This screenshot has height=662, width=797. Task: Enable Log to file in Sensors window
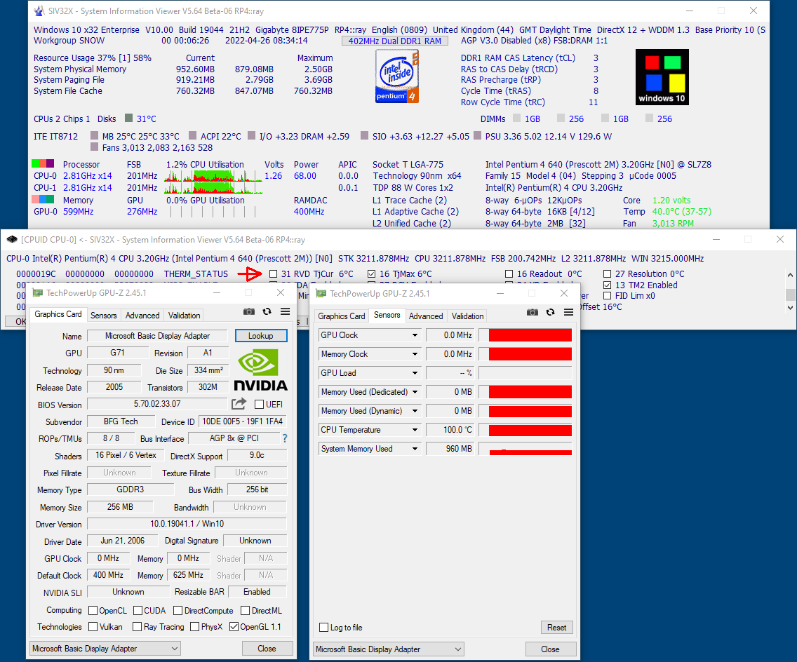pyautogui.click(x=324, y=628)
